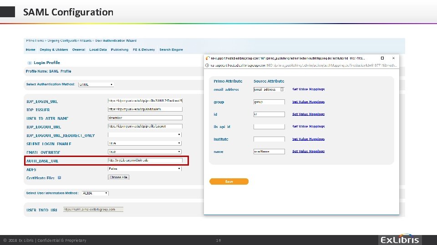Open the SILENT_LOGIN_ENABLE dropdown

[x=145, y=143]
